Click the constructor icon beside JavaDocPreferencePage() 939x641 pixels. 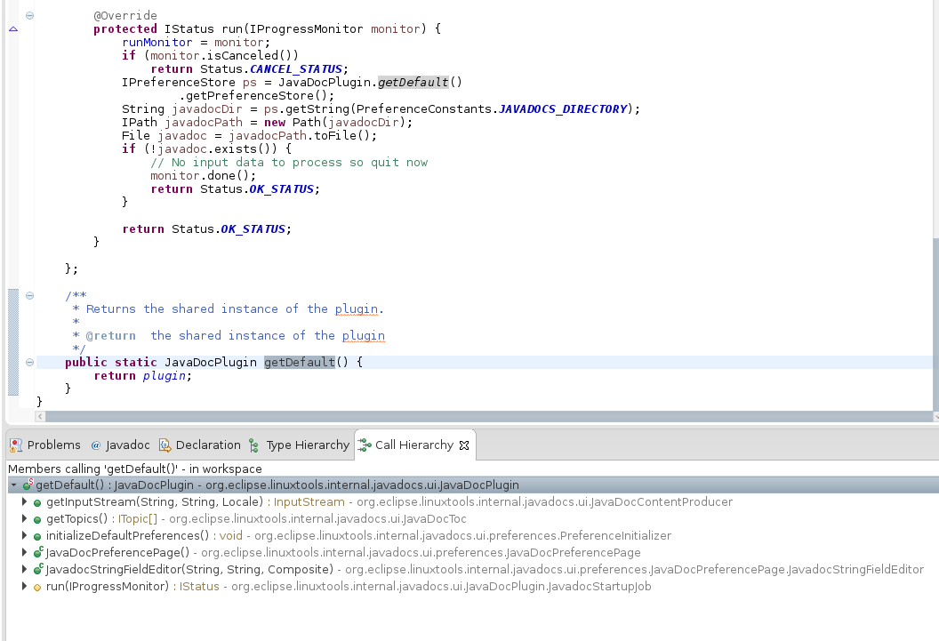36,552
